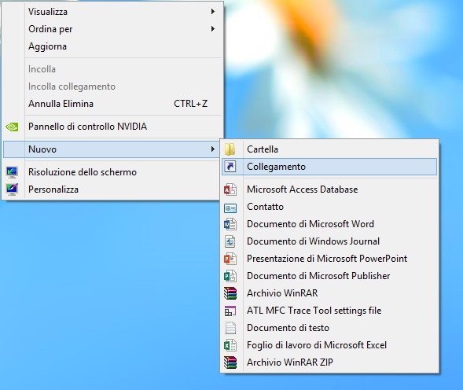Click the Excel worksheet icon
Screen dimensions: 463x390
(230, 345)
